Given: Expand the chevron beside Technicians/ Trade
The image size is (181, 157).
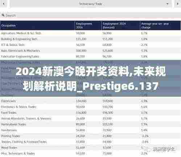Looking at the screenshot, I should tap(167, 4).
